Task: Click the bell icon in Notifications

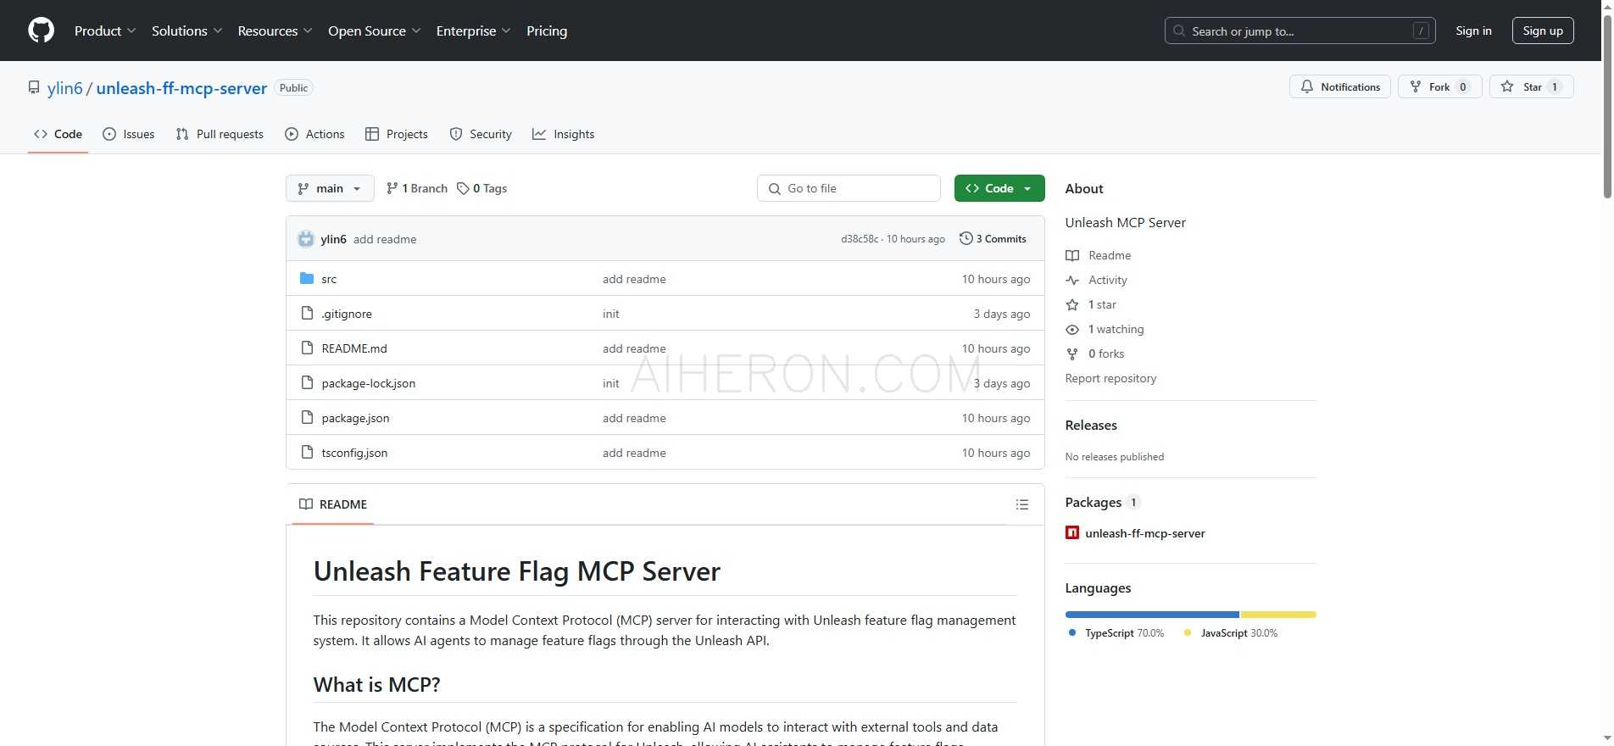Action: [x=1307, y=86]
